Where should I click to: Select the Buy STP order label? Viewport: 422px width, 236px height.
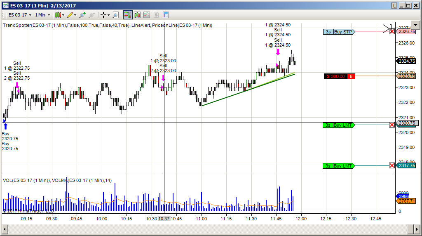click(x=339, y=32)
